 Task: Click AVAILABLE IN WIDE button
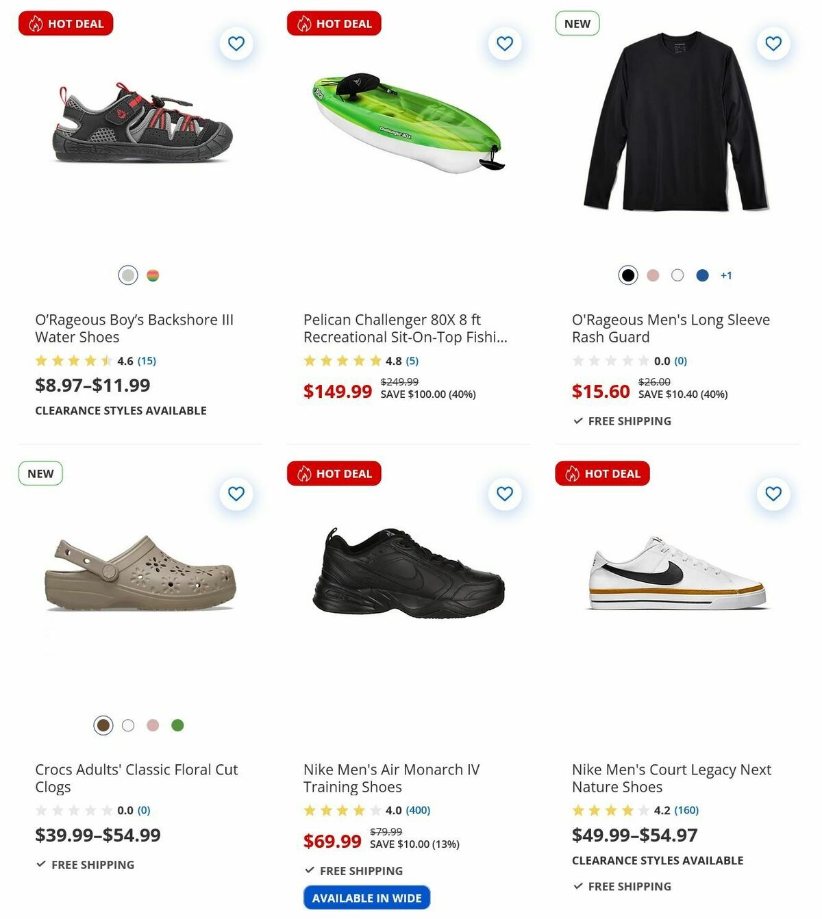coord(366,896)
